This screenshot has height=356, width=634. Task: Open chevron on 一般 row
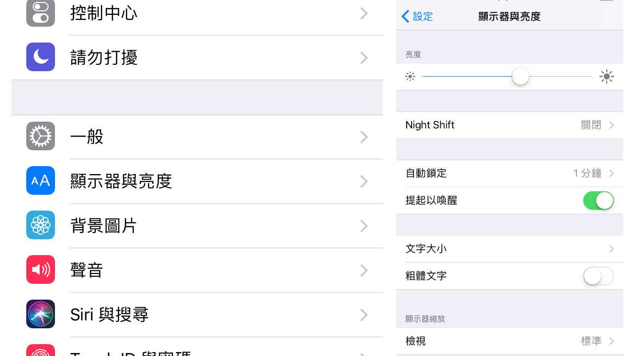click(x=364, y=137)
